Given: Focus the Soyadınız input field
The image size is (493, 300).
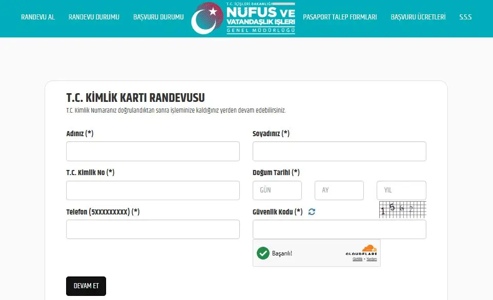Looking at the screenshot, I should pyautogui.click(x=340, y=151).
